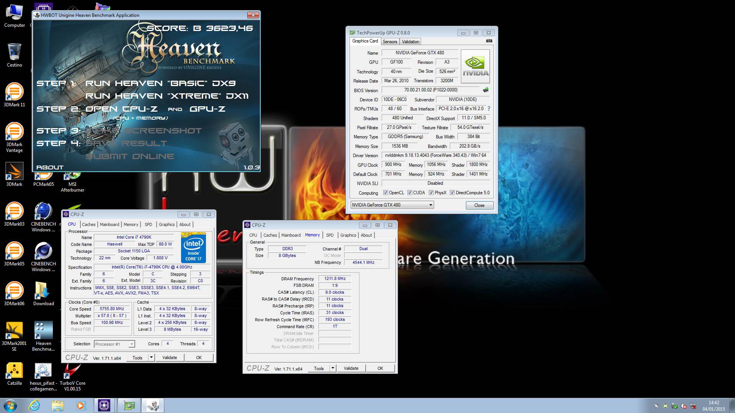Launch 3DMark 11 desktop shortcut
The image size is (735, 413).
click(x=15, y=95)
